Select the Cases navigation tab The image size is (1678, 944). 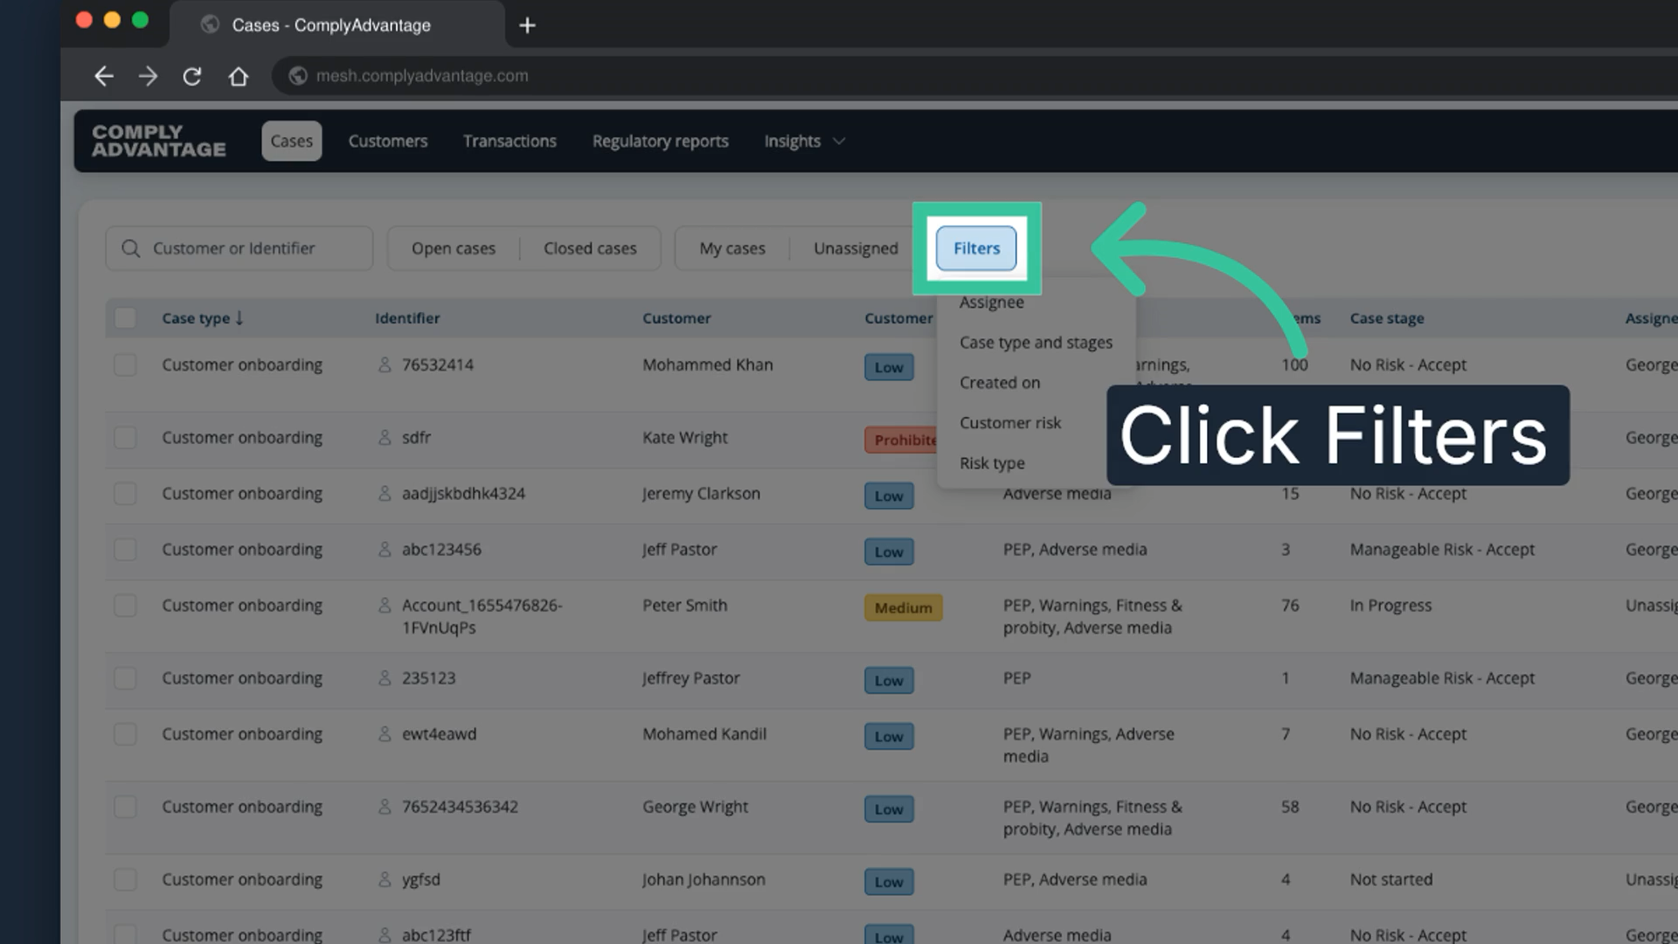291,141
